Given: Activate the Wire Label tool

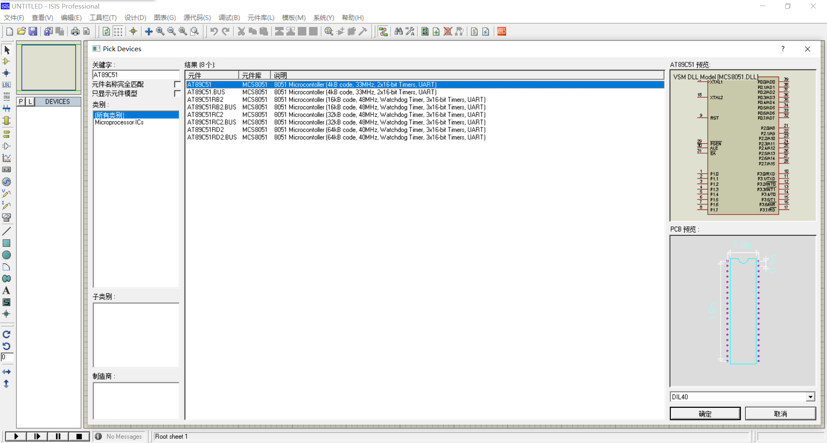Looking at the screenshot, I should pyautogui.click(x=6, y=85).
